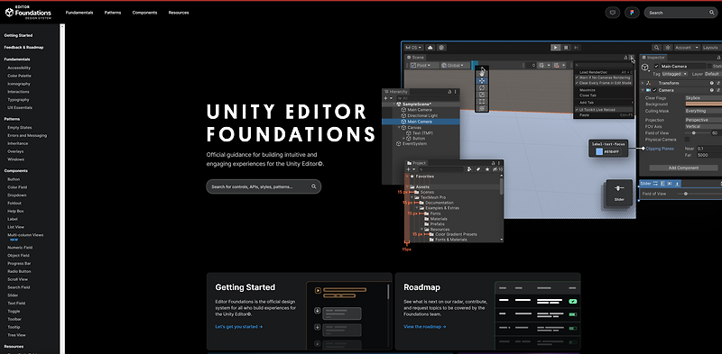The height and width of the screenshot is (354, 722).
Task: Open the Numeric Field page
Action: coord(20,248)
